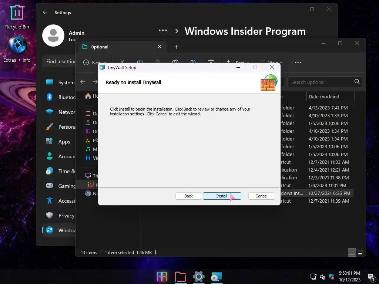This screenshot has width=379, height=284.
Task: Click the Network wifi icon in Settings
Action: pyautogui.click(x=50, y=112)
